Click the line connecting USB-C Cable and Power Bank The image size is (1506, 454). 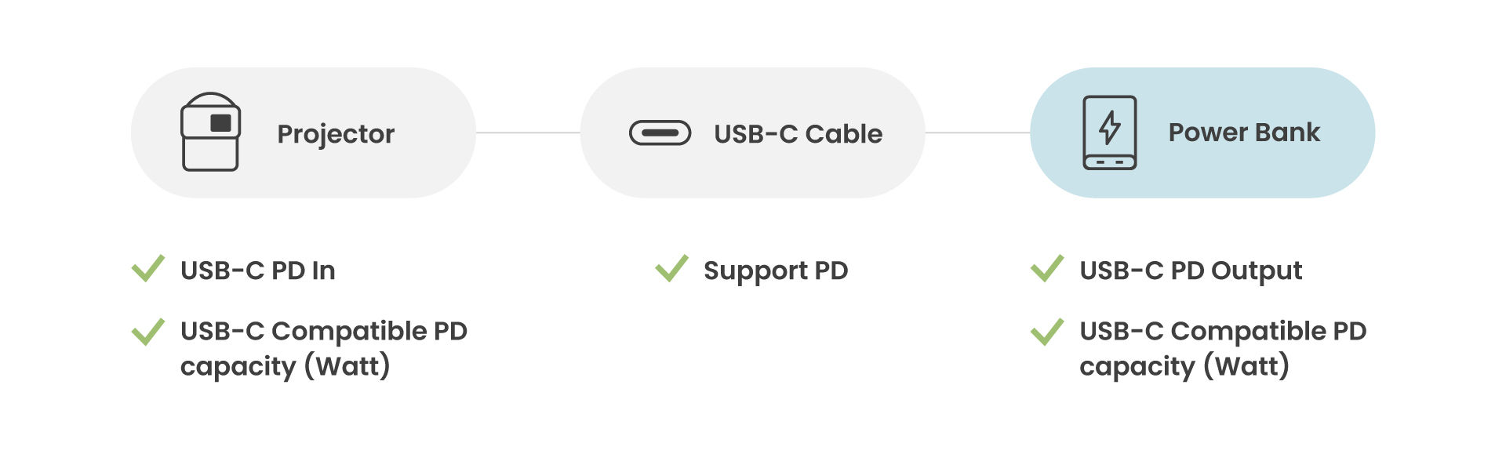point(977,133)
